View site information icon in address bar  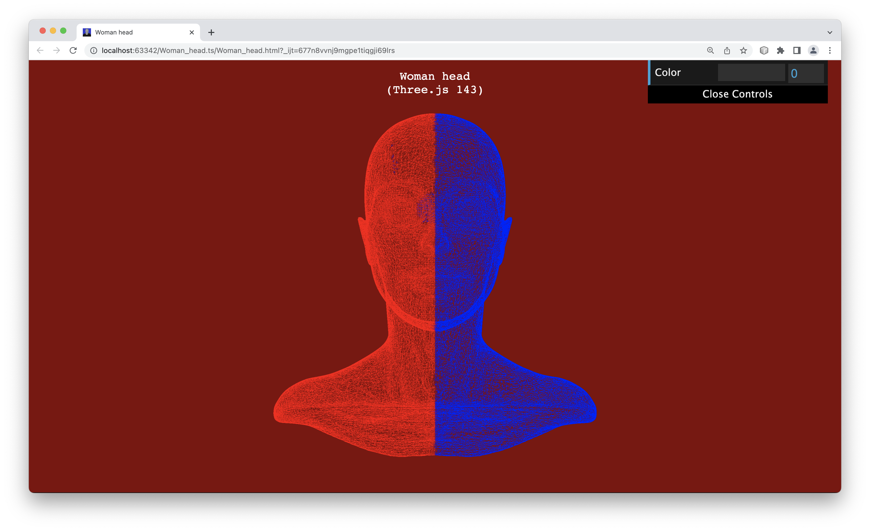tap(94, 50)
